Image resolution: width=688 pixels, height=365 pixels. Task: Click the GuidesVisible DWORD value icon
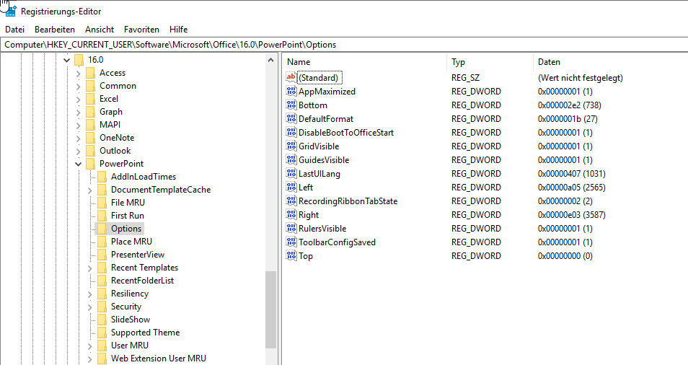(x=291, y=159)
